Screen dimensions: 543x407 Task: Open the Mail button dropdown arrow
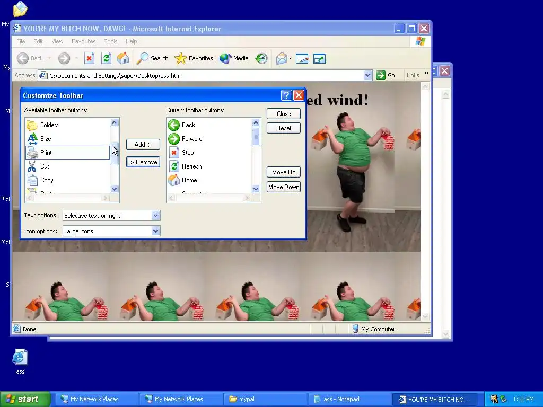[x=290, y=58]
